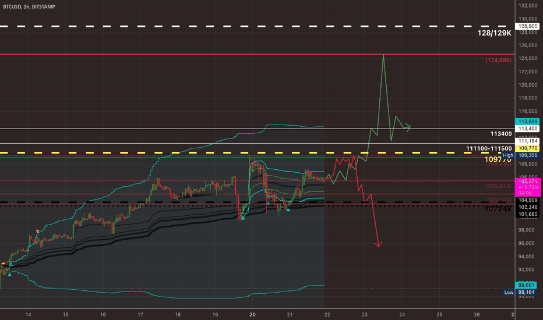Click the green projection arrowhead
Image resolution: width=543 pixels, height=320 pixels.
click(x=408, y=127)
